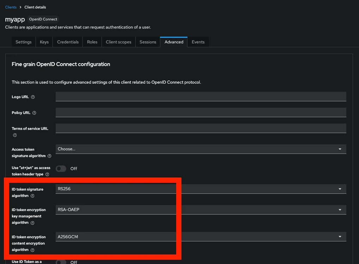Switch to the Credentials tab
The width and height of the screenshot is (359, 264).
point(68,42)
